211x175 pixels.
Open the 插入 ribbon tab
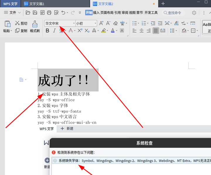pos(96,13)
